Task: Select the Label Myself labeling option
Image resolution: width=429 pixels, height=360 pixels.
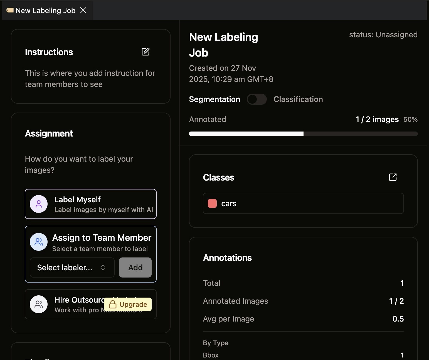Action: coord(91,204)
